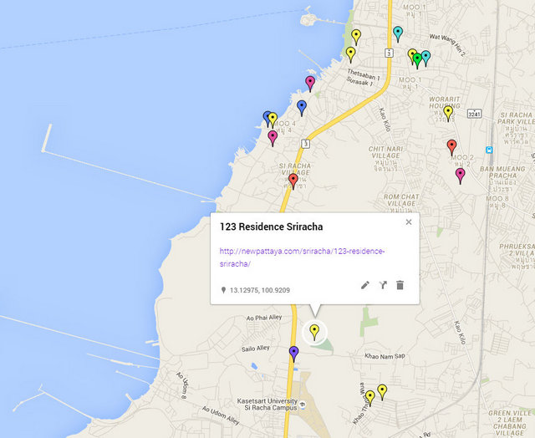The width and height of the screenshot is (535, 438).
Task: Select the blue marker above Moo 4 label
Action: (302, 108)
